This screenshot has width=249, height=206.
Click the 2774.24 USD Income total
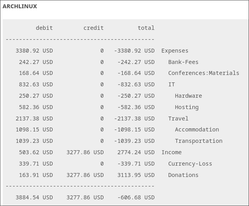[136, 152]
